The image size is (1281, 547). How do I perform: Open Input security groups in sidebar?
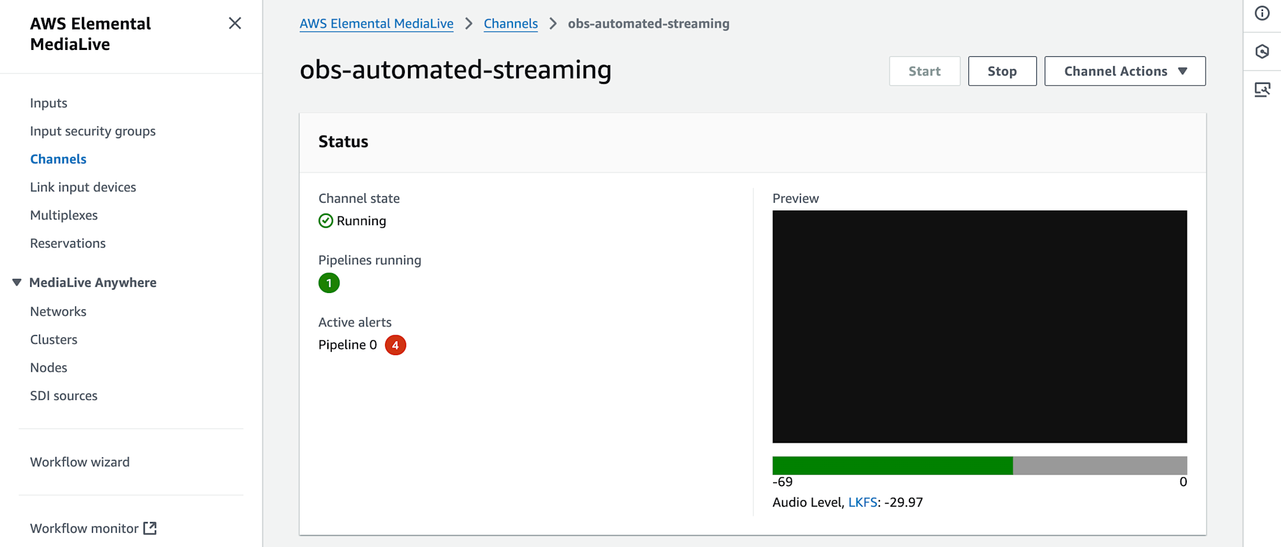tap(93, 131)
